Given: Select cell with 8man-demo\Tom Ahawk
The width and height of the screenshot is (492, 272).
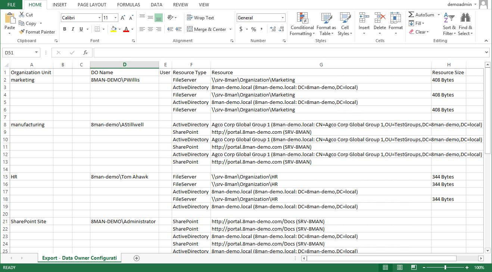Looking at the screenshot, I should click(119, 177).
